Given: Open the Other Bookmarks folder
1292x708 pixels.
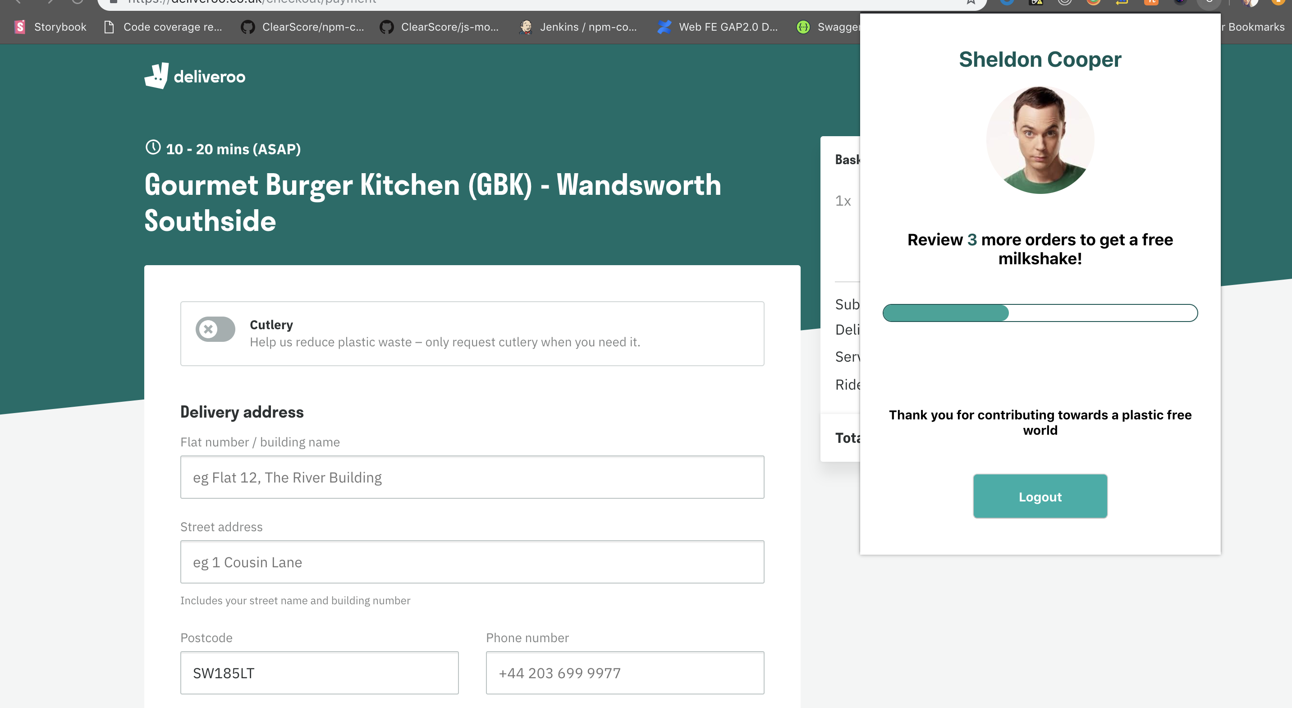Looking at the screenshot, I should tap(1254, 27).
